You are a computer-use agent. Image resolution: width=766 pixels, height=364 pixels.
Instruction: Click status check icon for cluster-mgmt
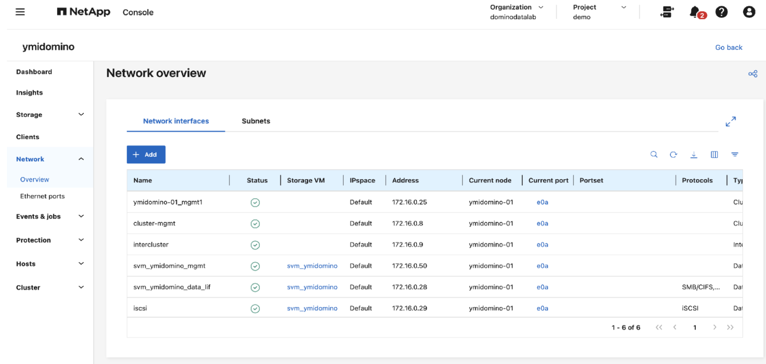coord(255,224)
